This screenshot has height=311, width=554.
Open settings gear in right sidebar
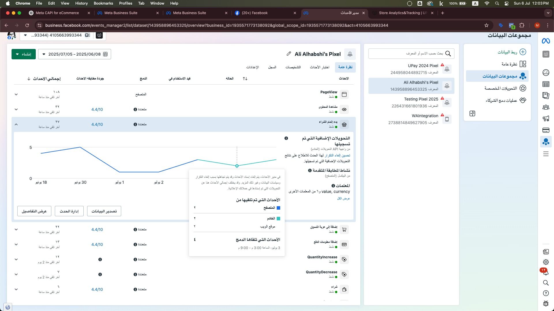pos(546,262)
